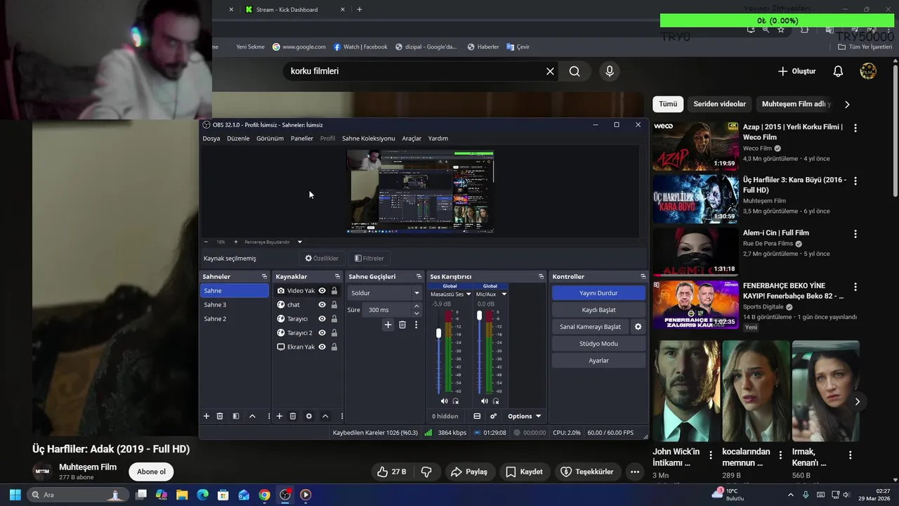Open Mic/Aux channel dropdown

[504, 294]
